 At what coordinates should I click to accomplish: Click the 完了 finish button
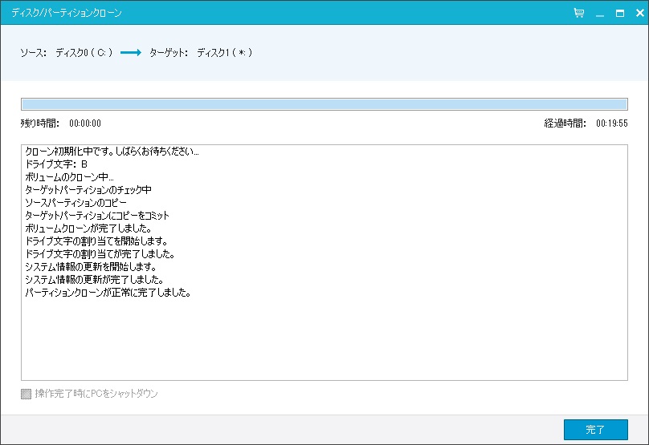pyautogui.click(x=596, y=430)
